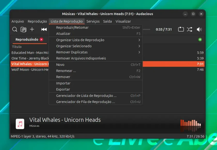Screen dimensions: 217x150
Task: Toggle shuffle mode icon
Action: click(x=189, y=29)
